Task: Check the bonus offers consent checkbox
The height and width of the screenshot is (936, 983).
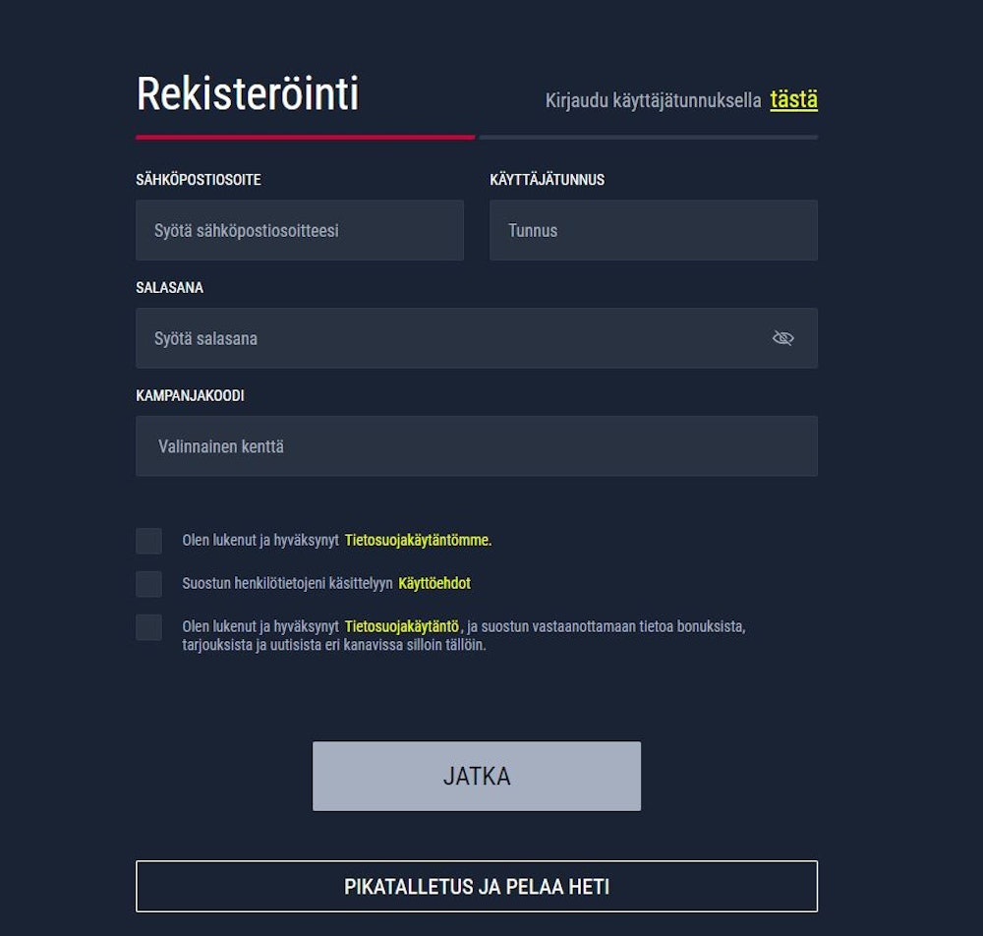Action: 148,628
